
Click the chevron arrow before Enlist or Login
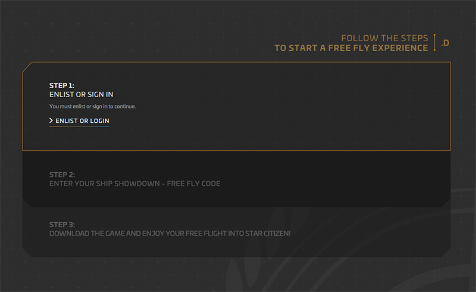point(51,121)
